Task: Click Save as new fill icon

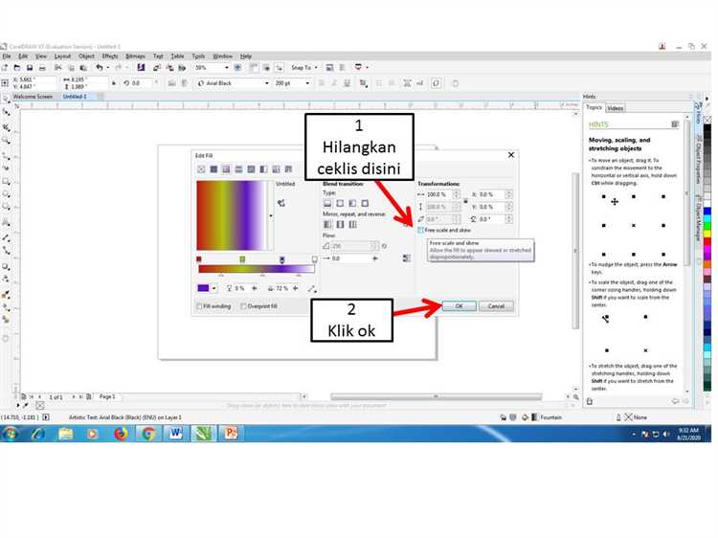Action: click(x=281, y=203)
